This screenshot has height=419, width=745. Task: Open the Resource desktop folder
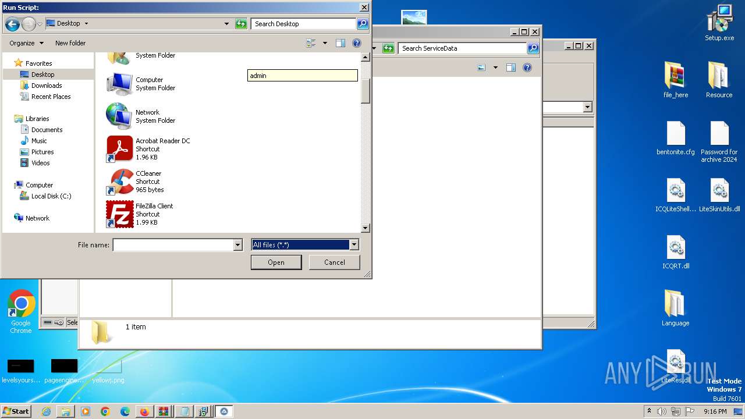[x=719, y=80]
